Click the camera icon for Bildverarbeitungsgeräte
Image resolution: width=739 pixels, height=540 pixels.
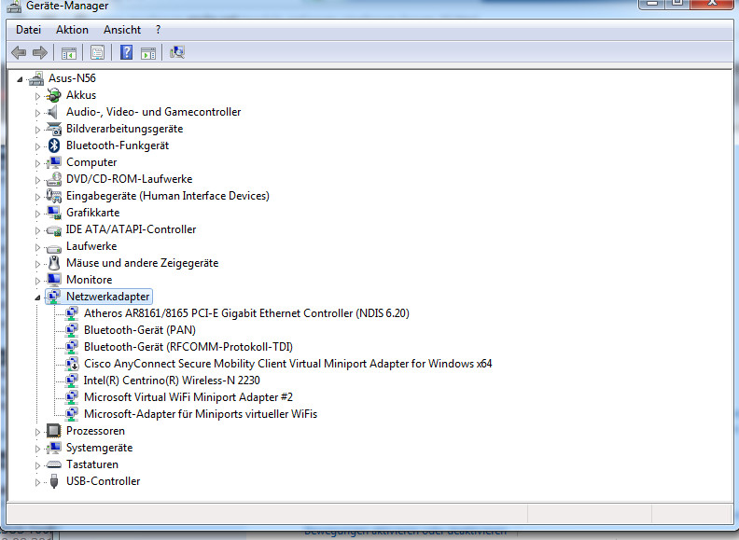(x=54, y=129)
